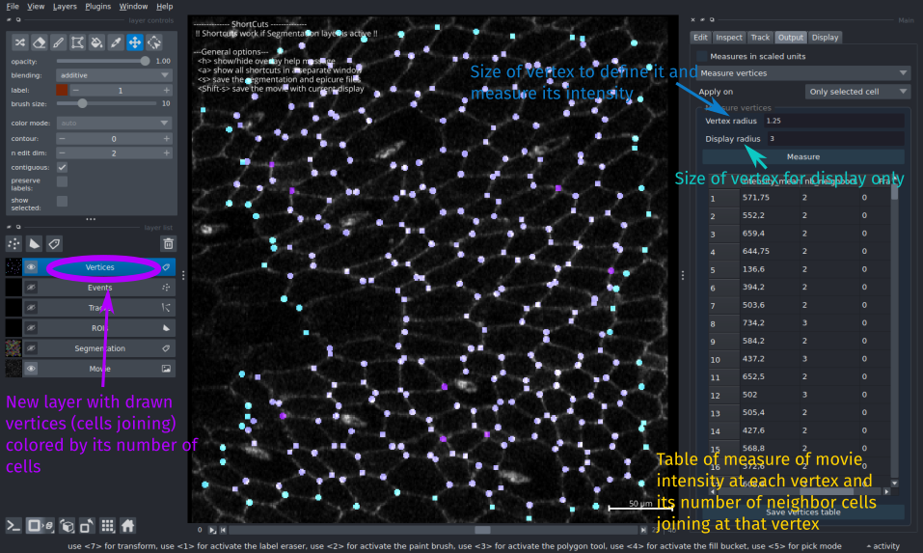The image size is (923, 553).
Task: Open the Layers menu
Action: click(65, 7)
